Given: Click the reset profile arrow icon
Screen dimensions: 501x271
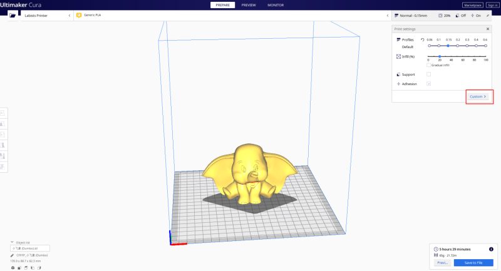Looking at the screenshot, I should (x=422, y=39).
